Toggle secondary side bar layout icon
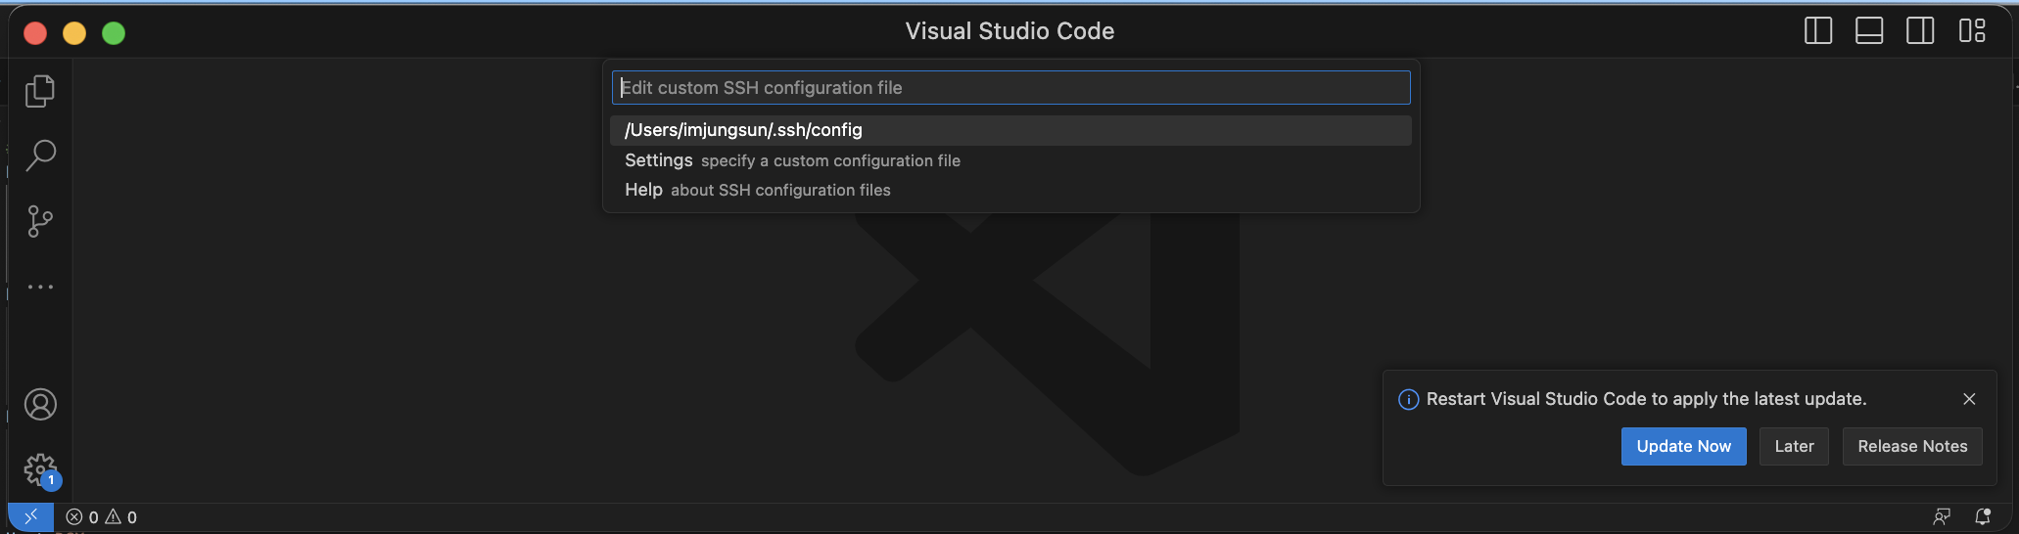 tap(1920, 31)
